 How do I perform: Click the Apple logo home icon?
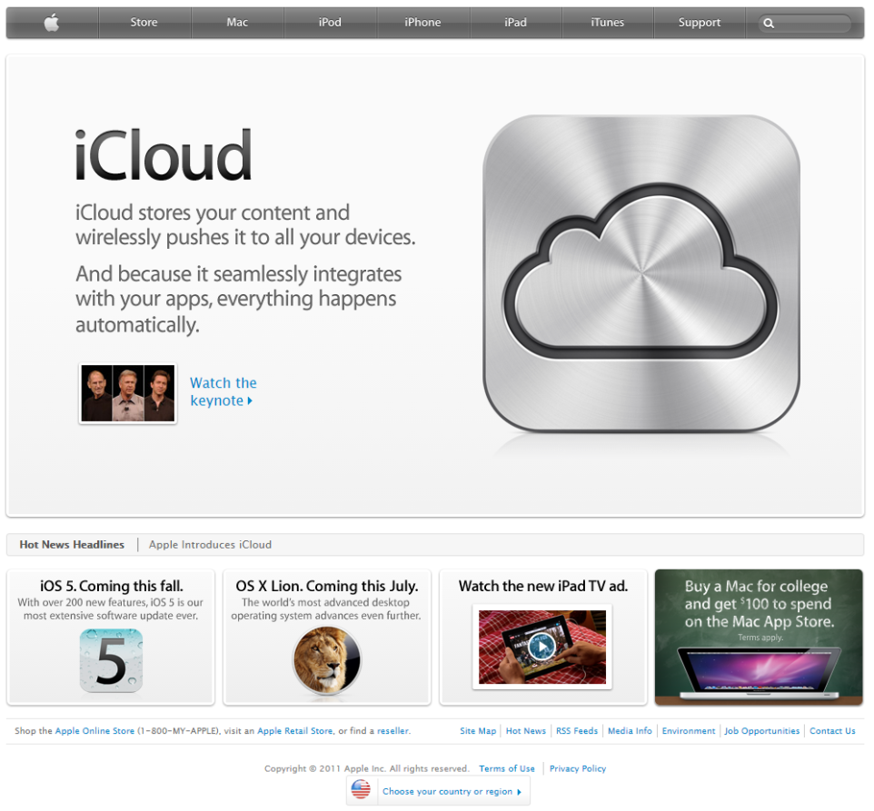52,23
